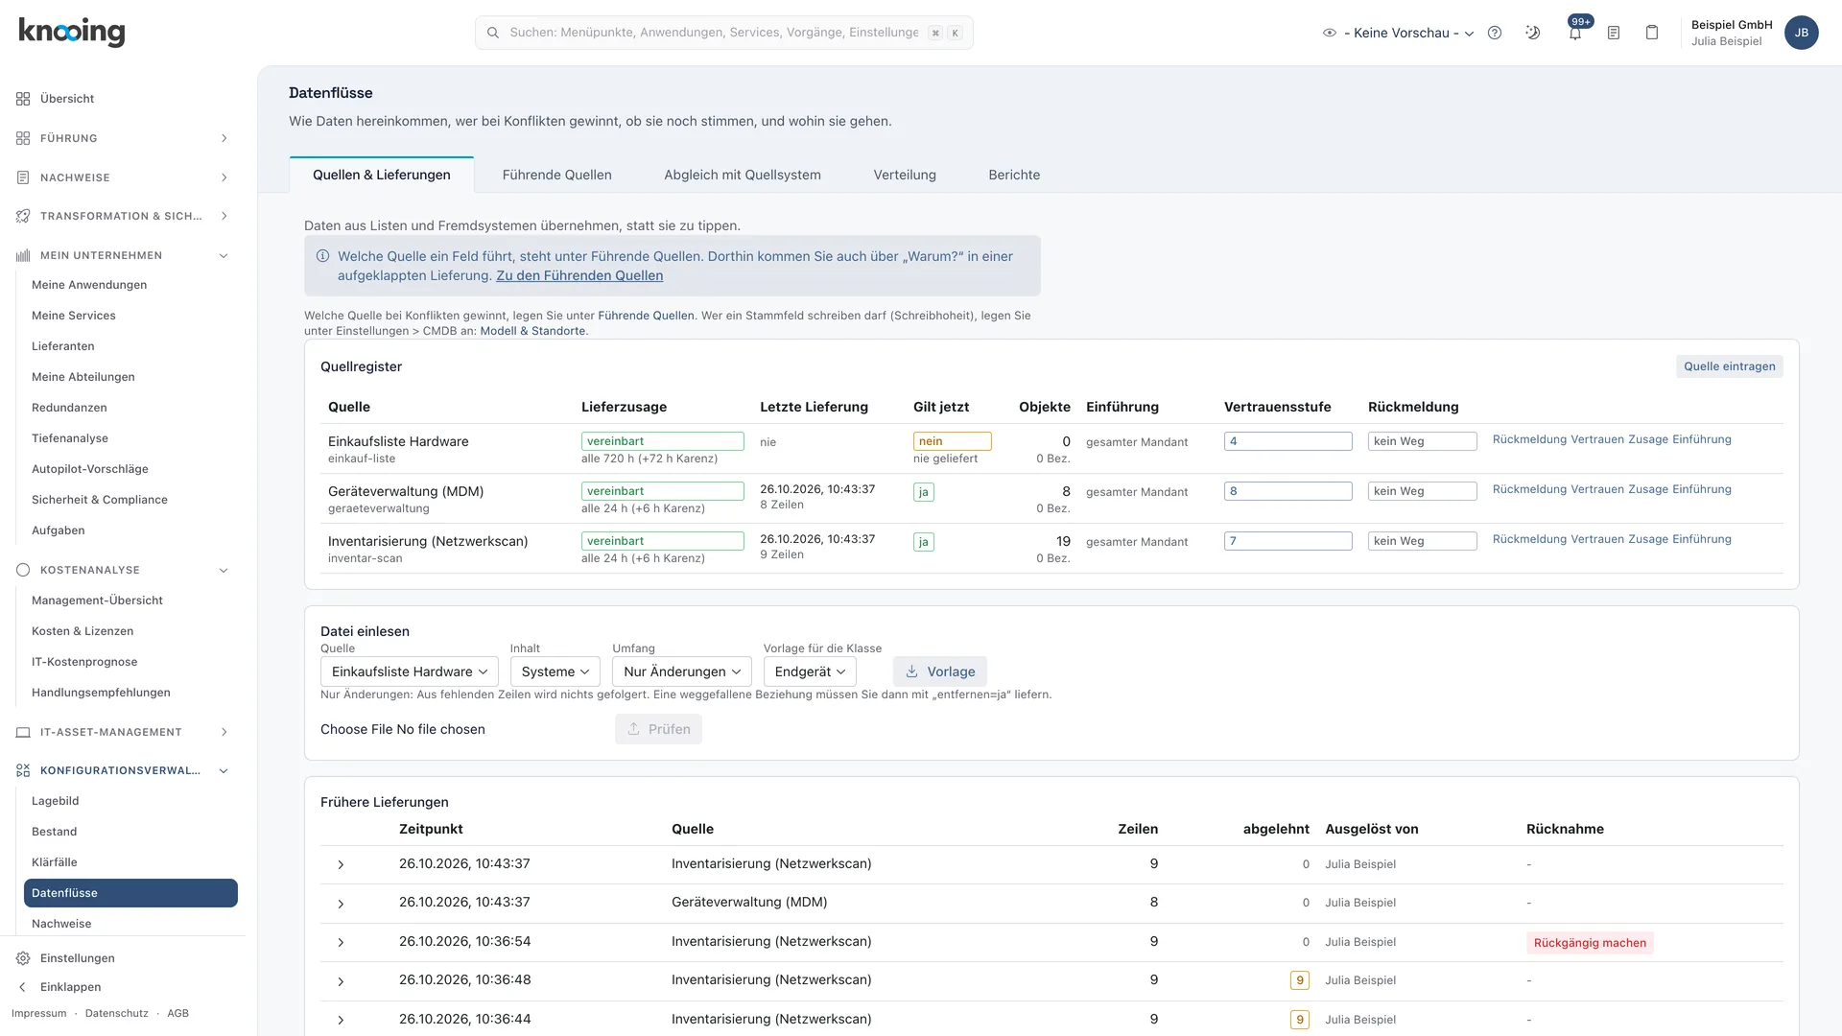This screenshot has width=1842, height=1036.
Task: Open the Keine Vorschau preview dropdown
Action: pos(1399,33)
